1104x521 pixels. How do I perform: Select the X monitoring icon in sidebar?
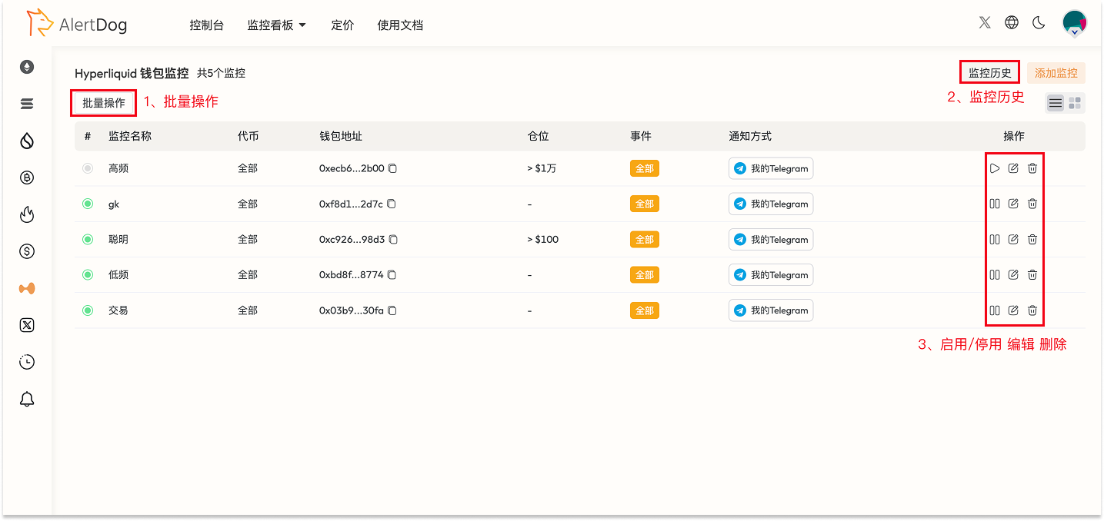click(27, 325)
